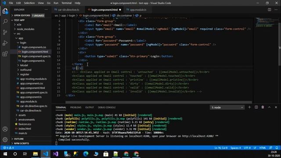This screenshot has width=281, height=158.
Task: Open the Run and Debug view
Action: (5, 43)
